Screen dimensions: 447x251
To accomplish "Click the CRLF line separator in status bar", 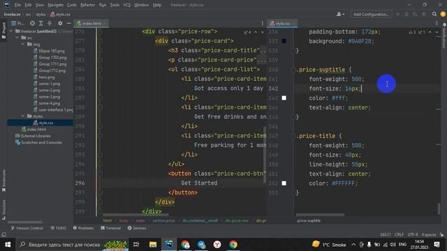I will [x=399, y=235].
